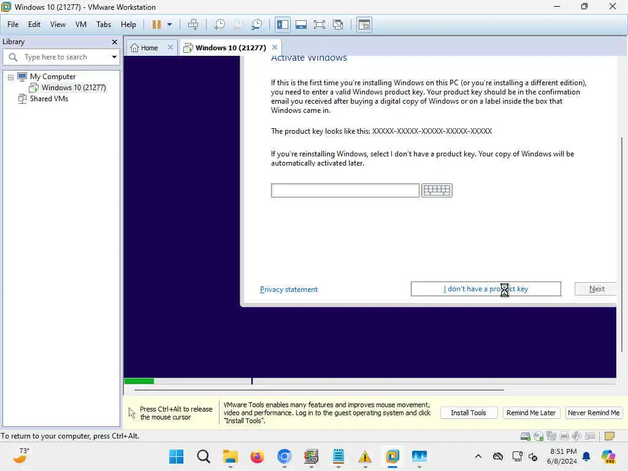Open the Windows Start menu
The width and height of the screenshot is (628, 471).
coord(176,456)
